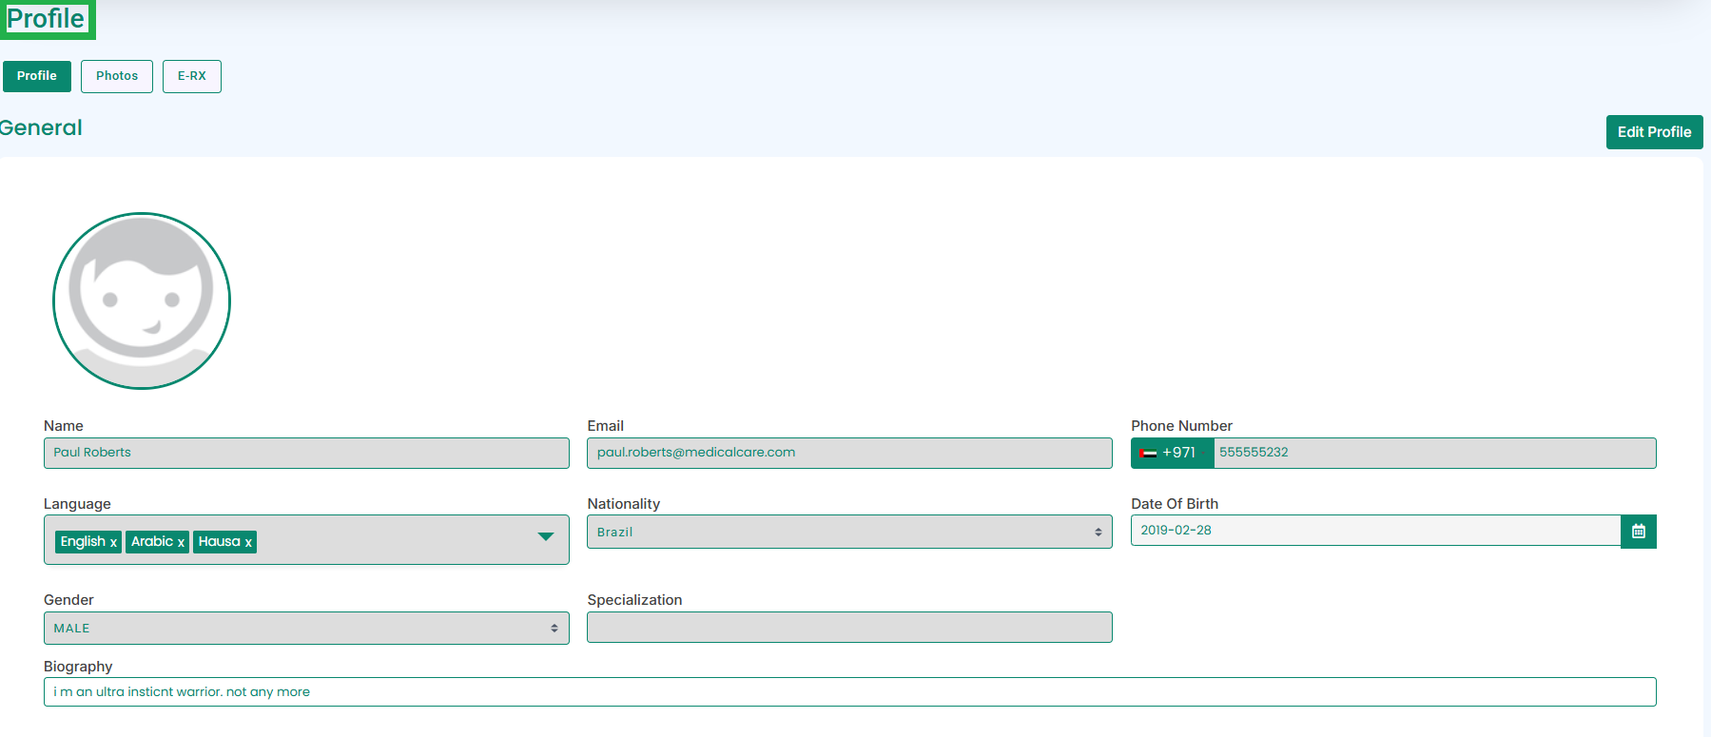Click the Biography text field
The height and width of the screenshot is (737, 1711).
849,691
